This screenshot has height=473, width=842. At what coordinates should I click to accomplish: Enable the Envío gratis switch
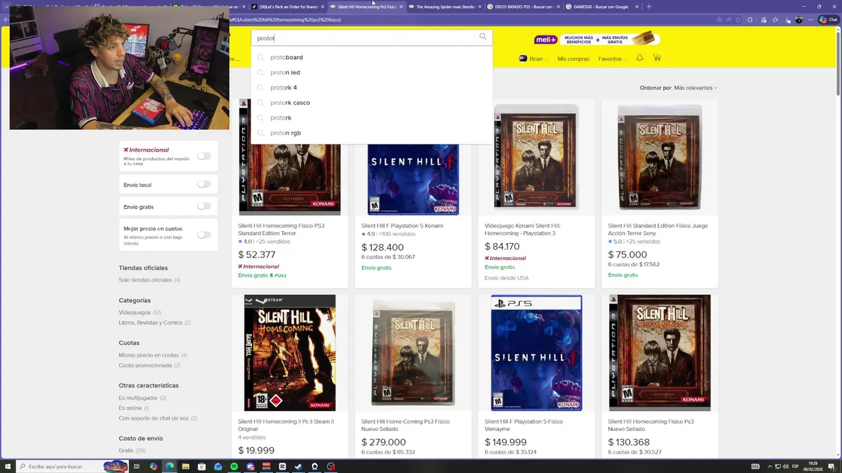[x=204, y=206]
